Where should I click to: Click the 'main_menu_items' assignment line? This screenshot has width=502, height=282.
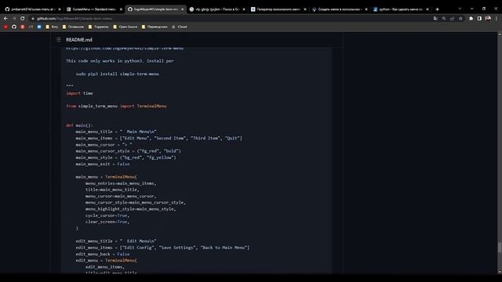158,138
